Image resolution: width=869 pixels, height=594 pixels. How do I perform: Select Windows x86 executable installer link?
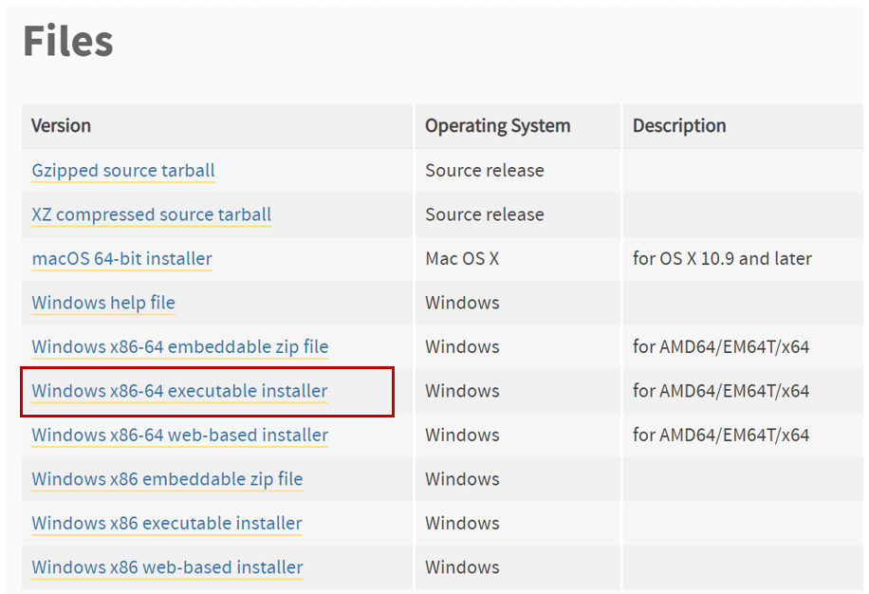[167, 524]
